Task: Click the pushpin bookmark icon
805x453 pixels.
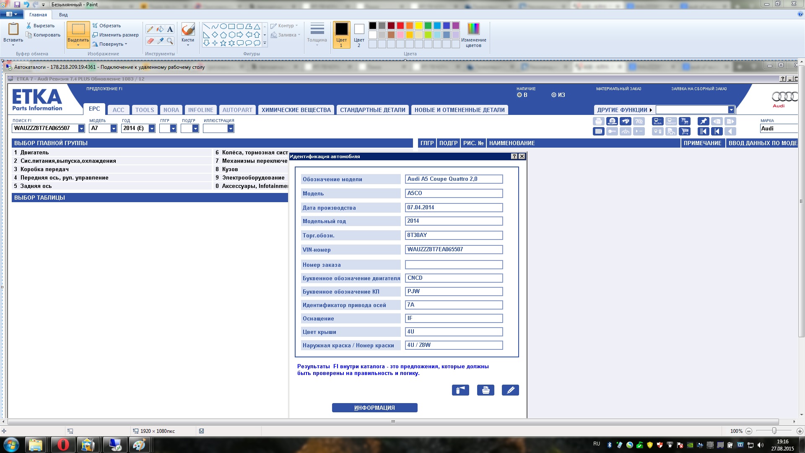Action: point(704,121)
